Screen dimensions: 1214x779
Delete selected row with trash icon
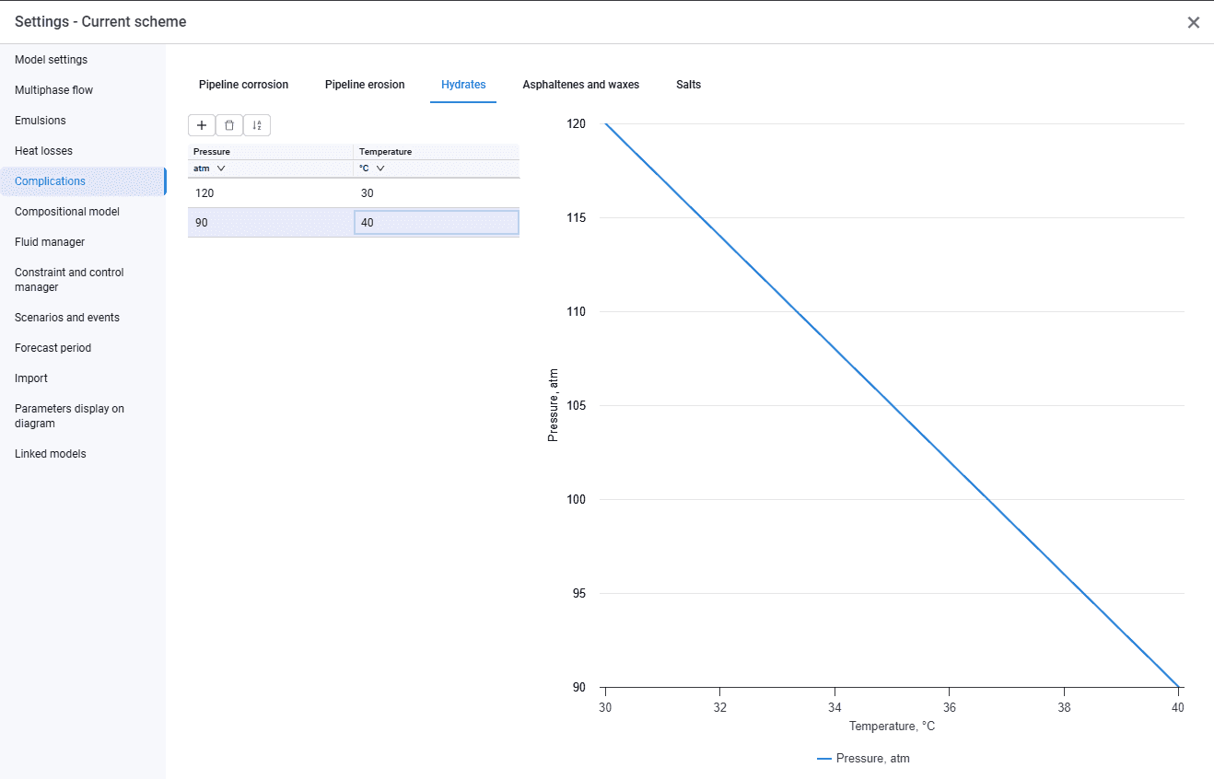229,125
